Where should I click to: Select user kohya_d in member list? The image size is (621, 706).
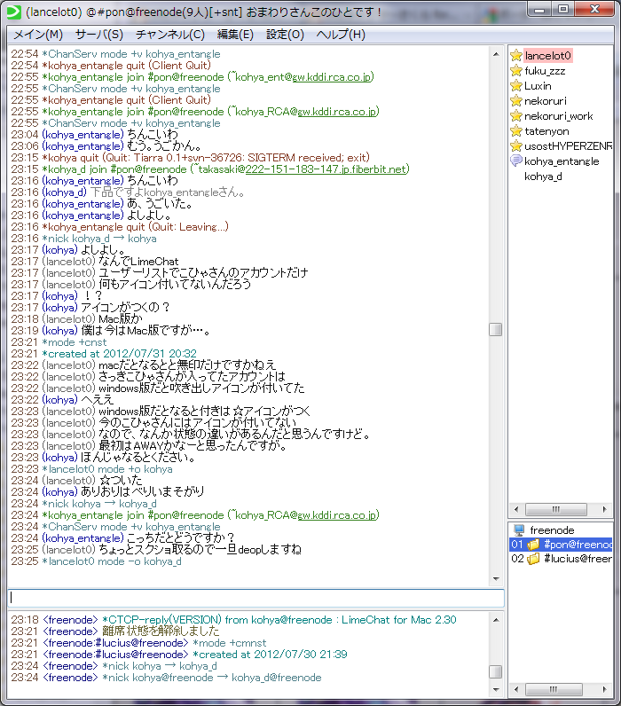543,176
